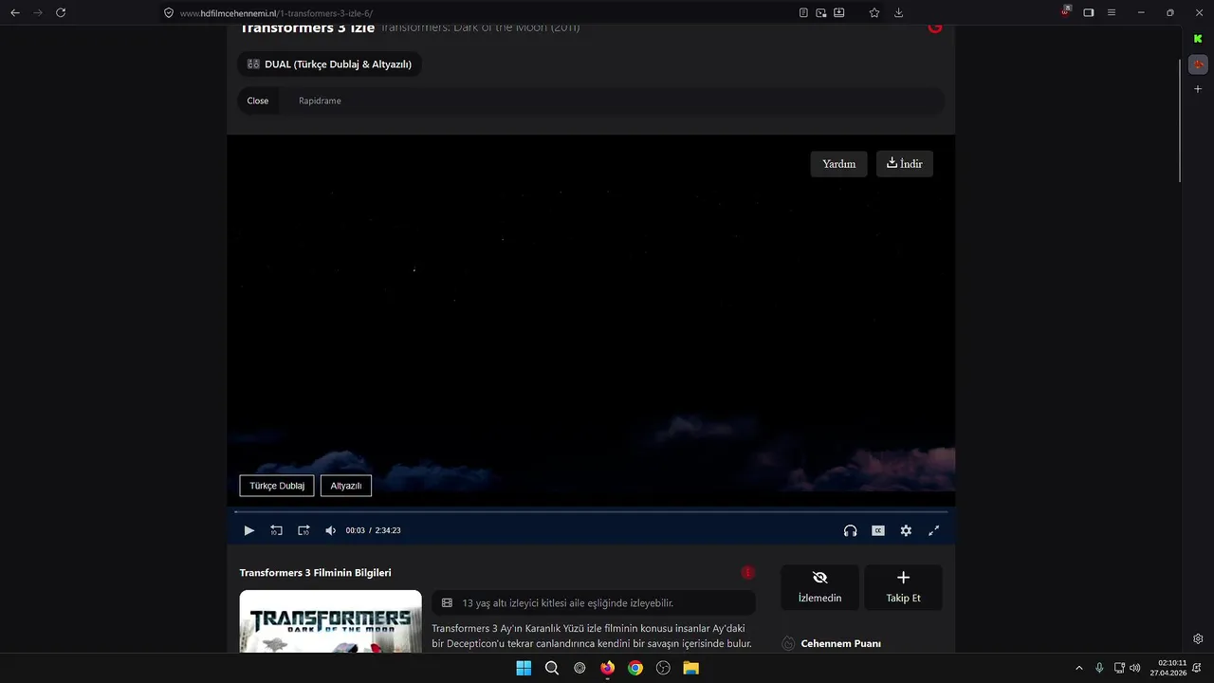The image size is (1214, 683).
Task: Go back in browser
Action: coord(14,12)
